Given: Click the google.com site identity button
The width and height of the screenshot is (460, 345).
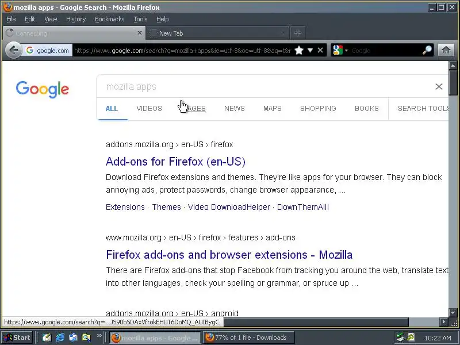Looking at the screenshot, I should (47, 51).
